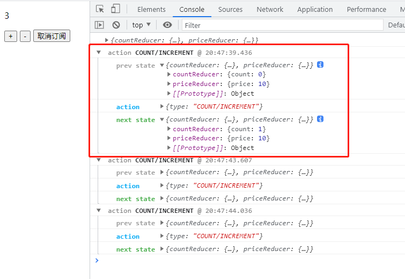Expand the first collapsed countReducer object log

click(x=106, y=40)
